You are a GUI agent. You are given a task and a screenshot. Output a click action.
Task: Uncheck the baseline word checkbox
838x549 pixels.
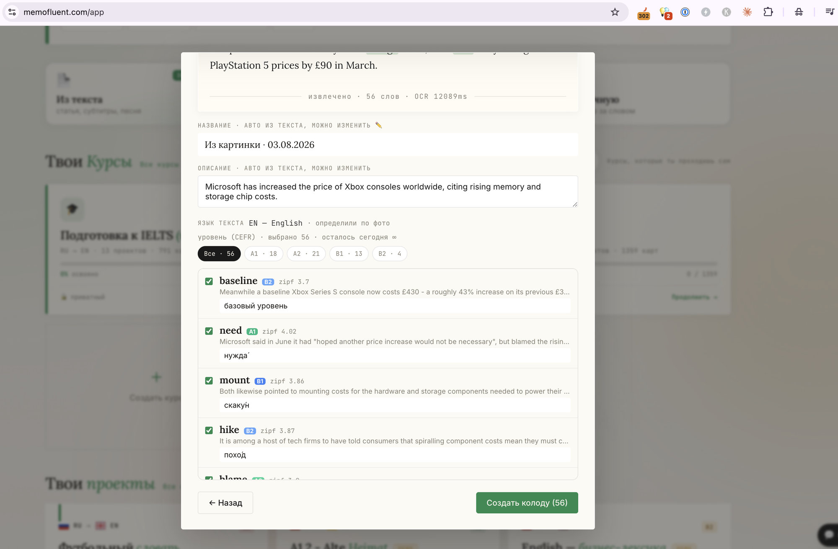tap(209, 281)
